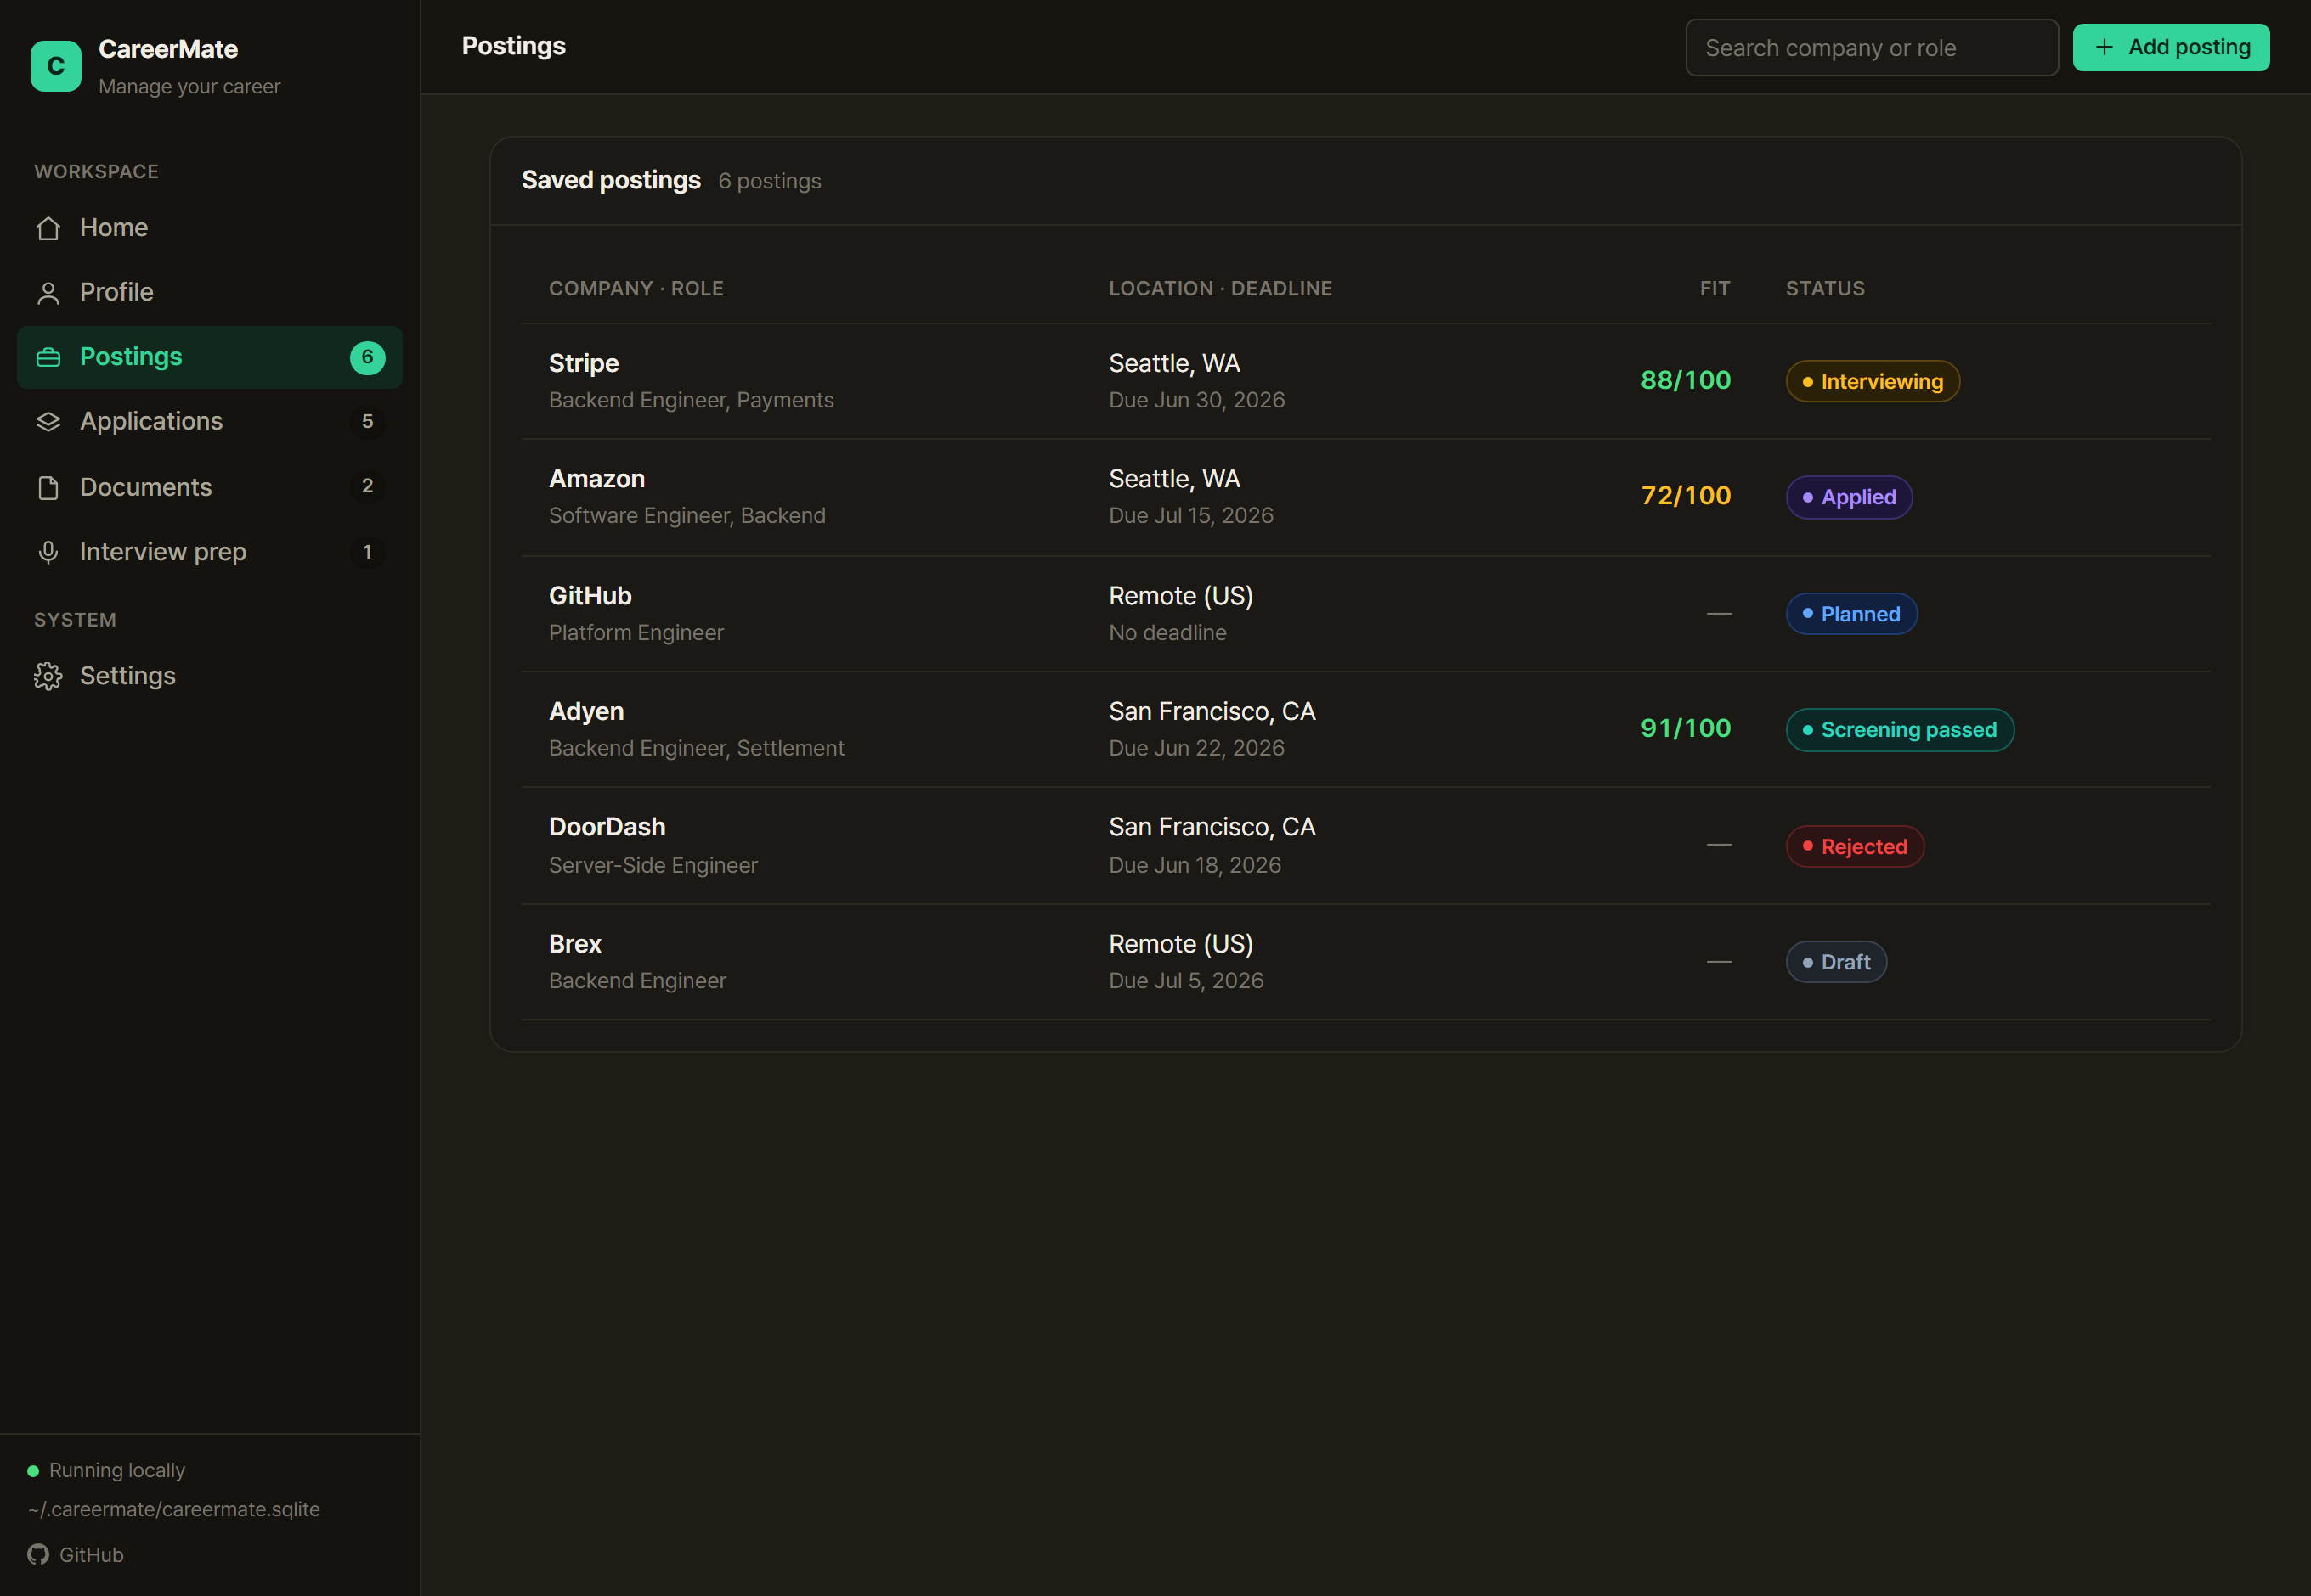Click the 91/100 fit score
This screenshot has width=2311, height=1596.
coord(1686,728)
